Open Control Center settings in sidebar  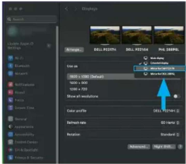(x=23, y=142)
